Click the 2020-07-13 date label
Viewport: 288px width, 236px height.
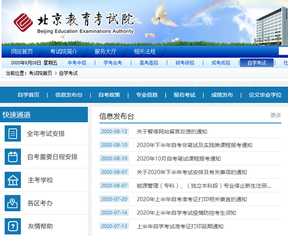click(x=114, y=226)
